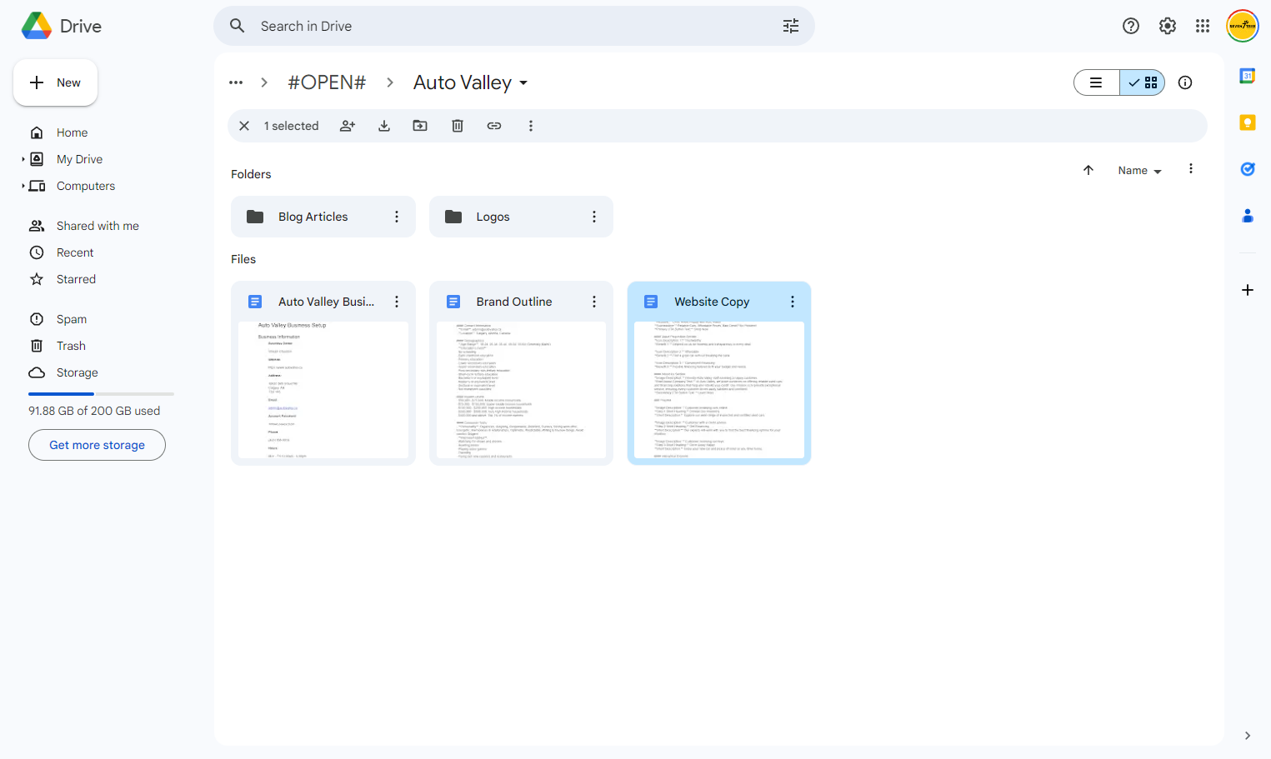Open Contacts side panel

click(1248, 216)
